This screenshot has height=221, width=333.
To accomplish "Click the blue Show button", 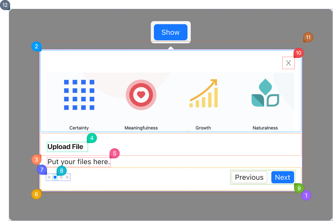I will (171, 32).
